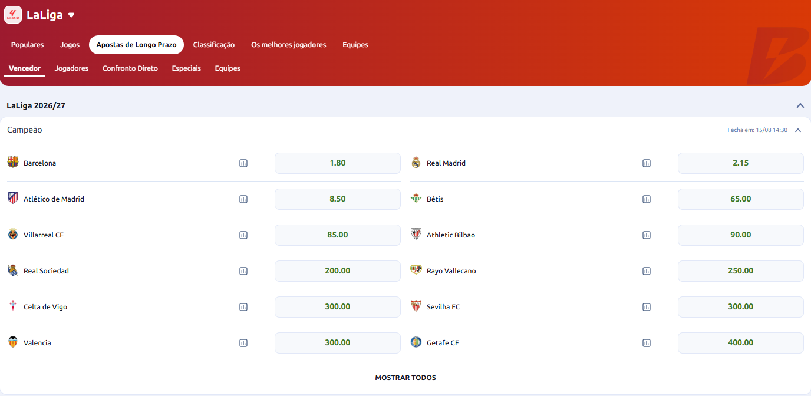Viewport: 811px width, 396px height.
Task: Select the Especiais sub-tab
Action: coord(186,68)
